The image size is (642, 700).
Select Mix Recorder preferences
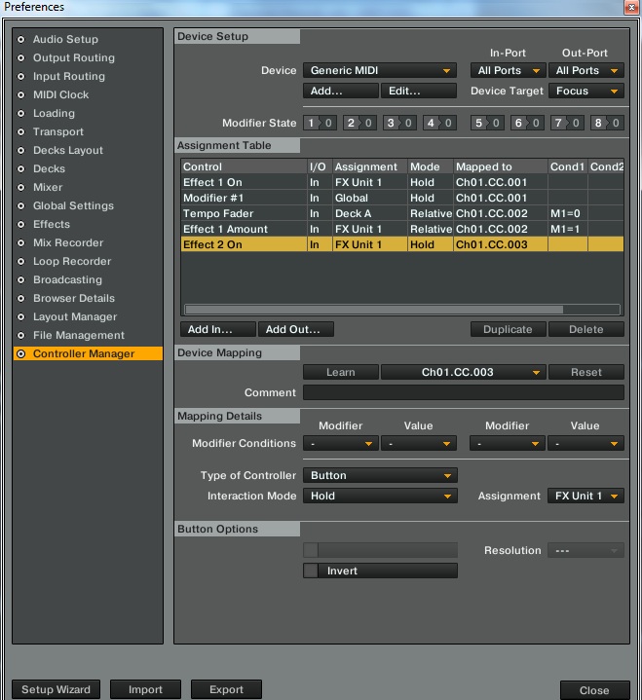click(x=68, y=242)
